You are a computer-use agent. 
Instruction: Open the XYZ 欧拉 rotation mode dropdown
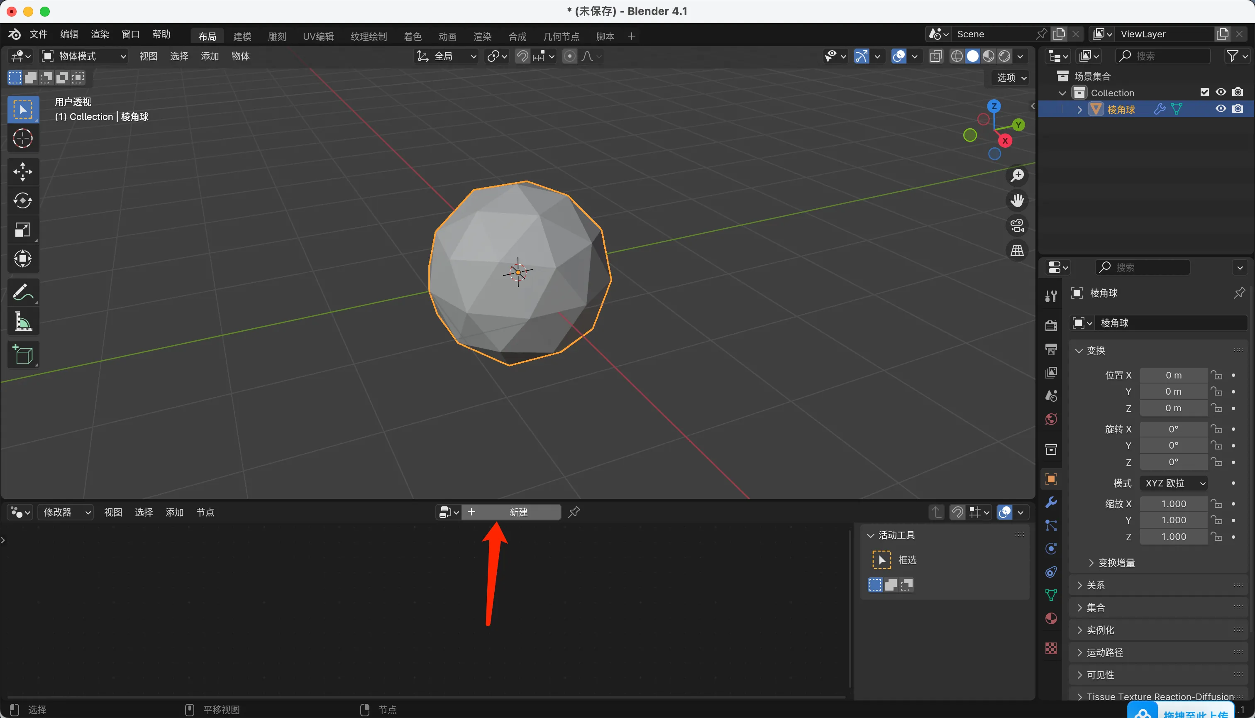[1174, 483]
